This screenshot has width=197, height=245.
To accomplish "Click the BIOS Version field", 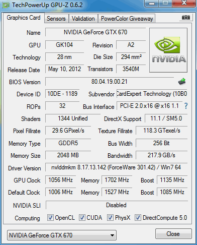I will tap(110, 82).
